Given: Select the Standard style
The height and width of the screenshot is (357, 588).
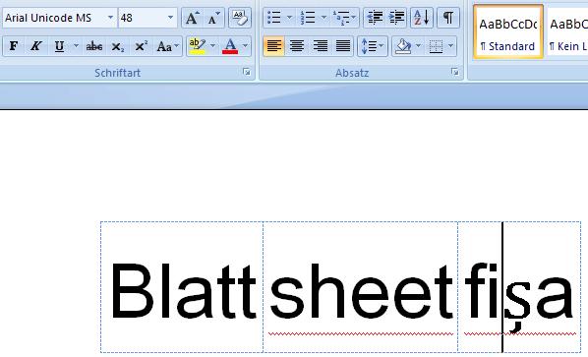Looking at the screenshot, I should point(508,31).
